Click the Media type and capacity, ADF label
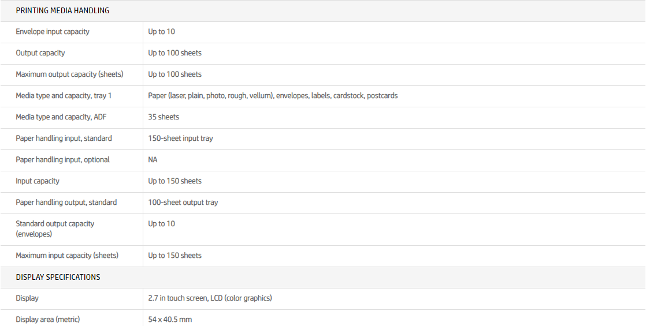Image resolution: width=646 pixels, height=326 pixels. pos(61,117)
